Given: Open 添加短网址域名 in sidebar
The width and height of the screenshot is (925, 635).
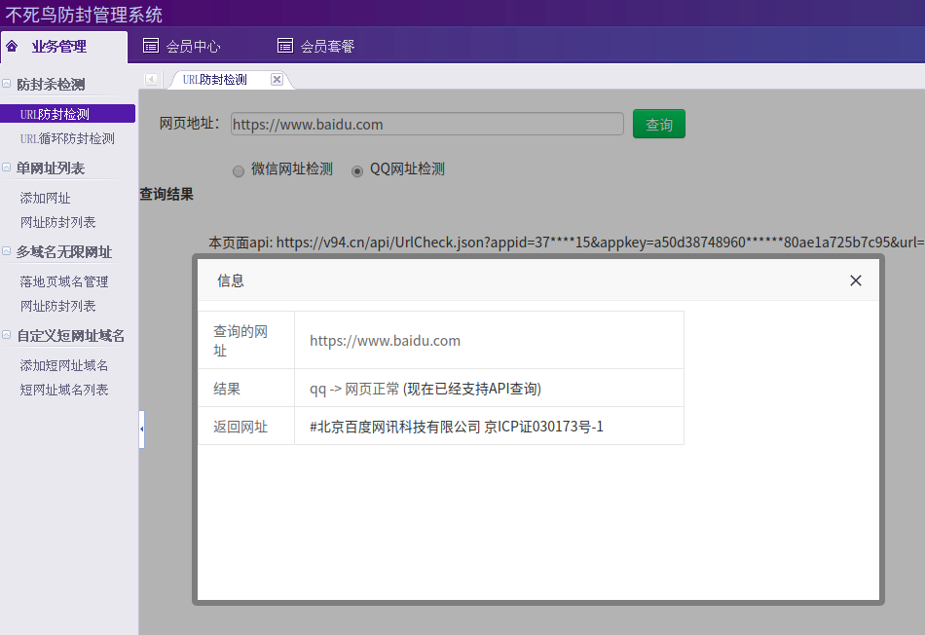Looking at the screenshot, I should coord(63,365).
